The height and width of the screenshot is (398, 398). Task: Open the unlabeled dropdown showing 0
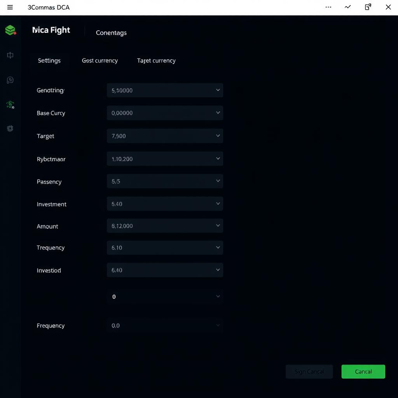(x=165, y=297)
